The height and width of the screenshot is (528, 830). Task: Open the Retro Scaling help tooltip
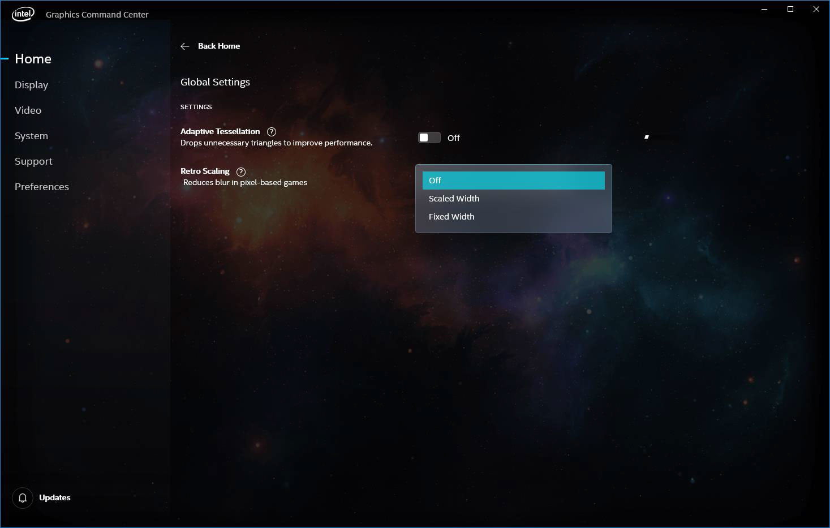[240, 171]
